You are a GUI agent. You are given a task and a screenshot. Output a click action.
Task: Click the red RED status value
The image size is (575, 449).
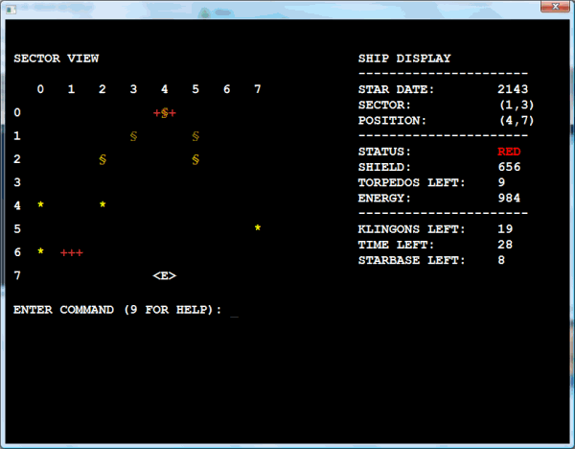tap(509, 152)
